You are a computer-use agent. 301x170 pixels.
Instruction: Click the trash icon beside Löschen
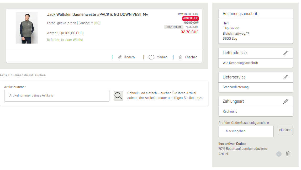point(181,57)
